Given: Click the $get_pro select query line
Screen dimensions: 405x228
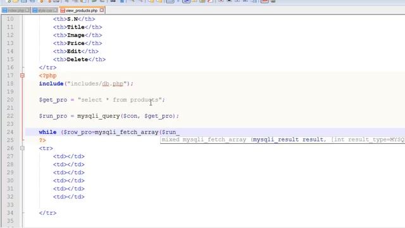Looking at the screenshot, I should 102,100.
